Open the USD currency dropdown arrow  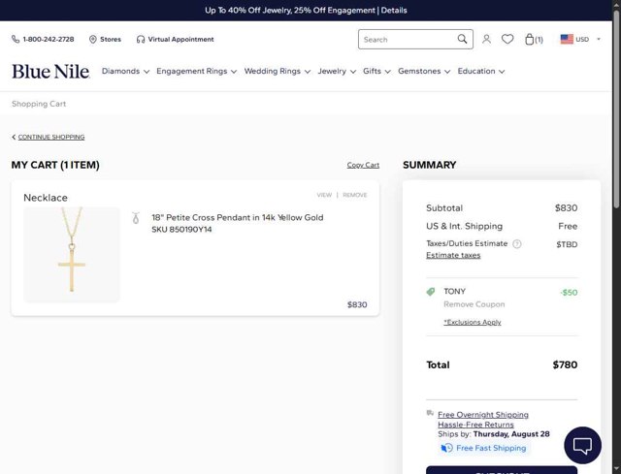click(x=599, y=39)
